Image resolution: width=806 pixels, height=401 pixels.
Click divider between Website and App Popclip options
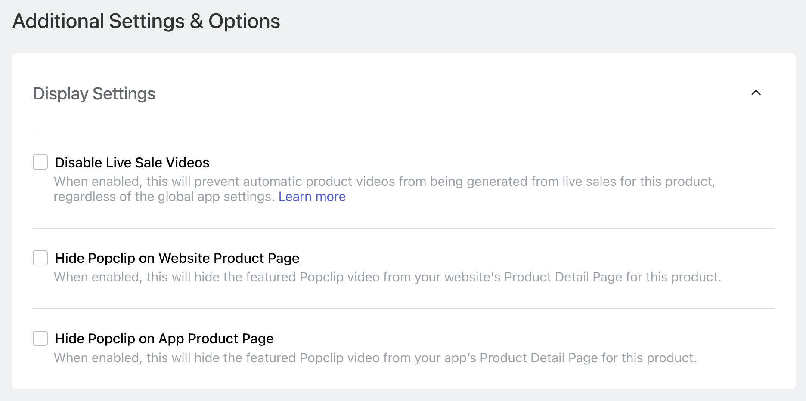point(403,309)
